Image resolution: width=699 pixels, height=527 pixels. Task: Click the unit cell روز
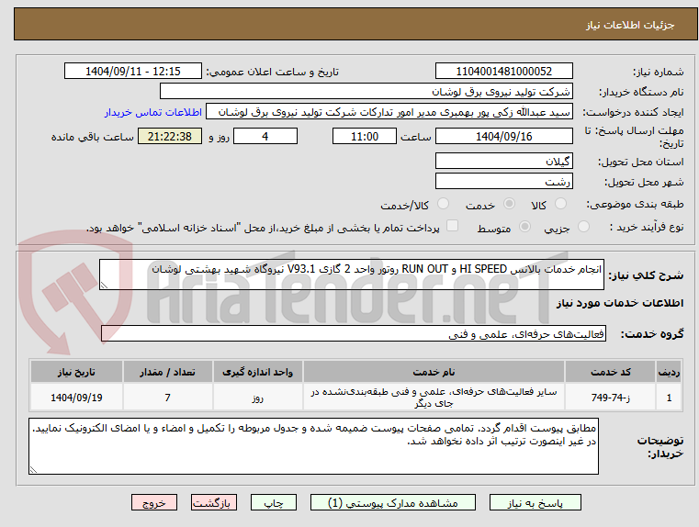[x=258, y=398]
